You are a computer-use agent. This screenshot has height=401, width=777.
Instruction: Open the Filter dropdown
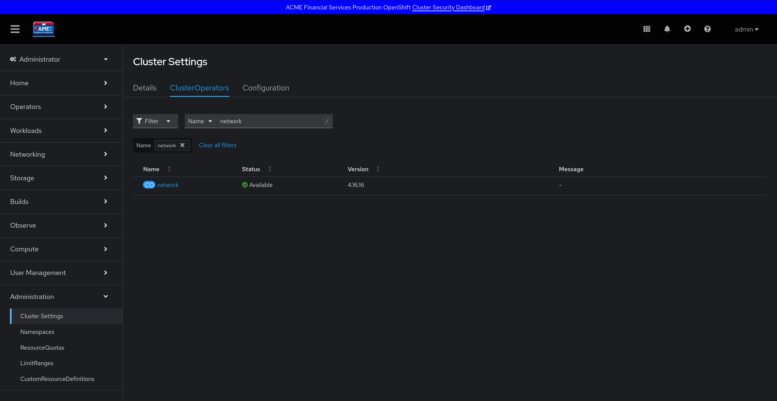(x=155, y=121)
